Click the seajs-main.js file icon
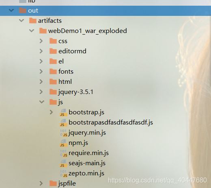 (63, 163)
